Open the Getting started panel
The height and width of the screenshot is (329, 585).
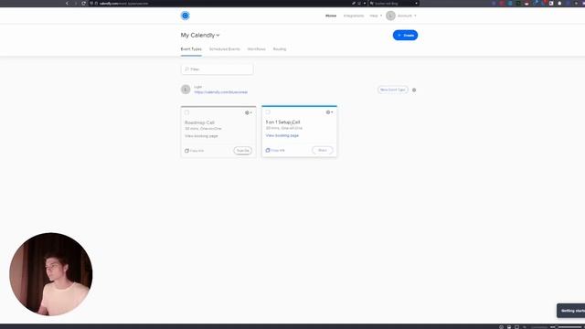[571, 311]
